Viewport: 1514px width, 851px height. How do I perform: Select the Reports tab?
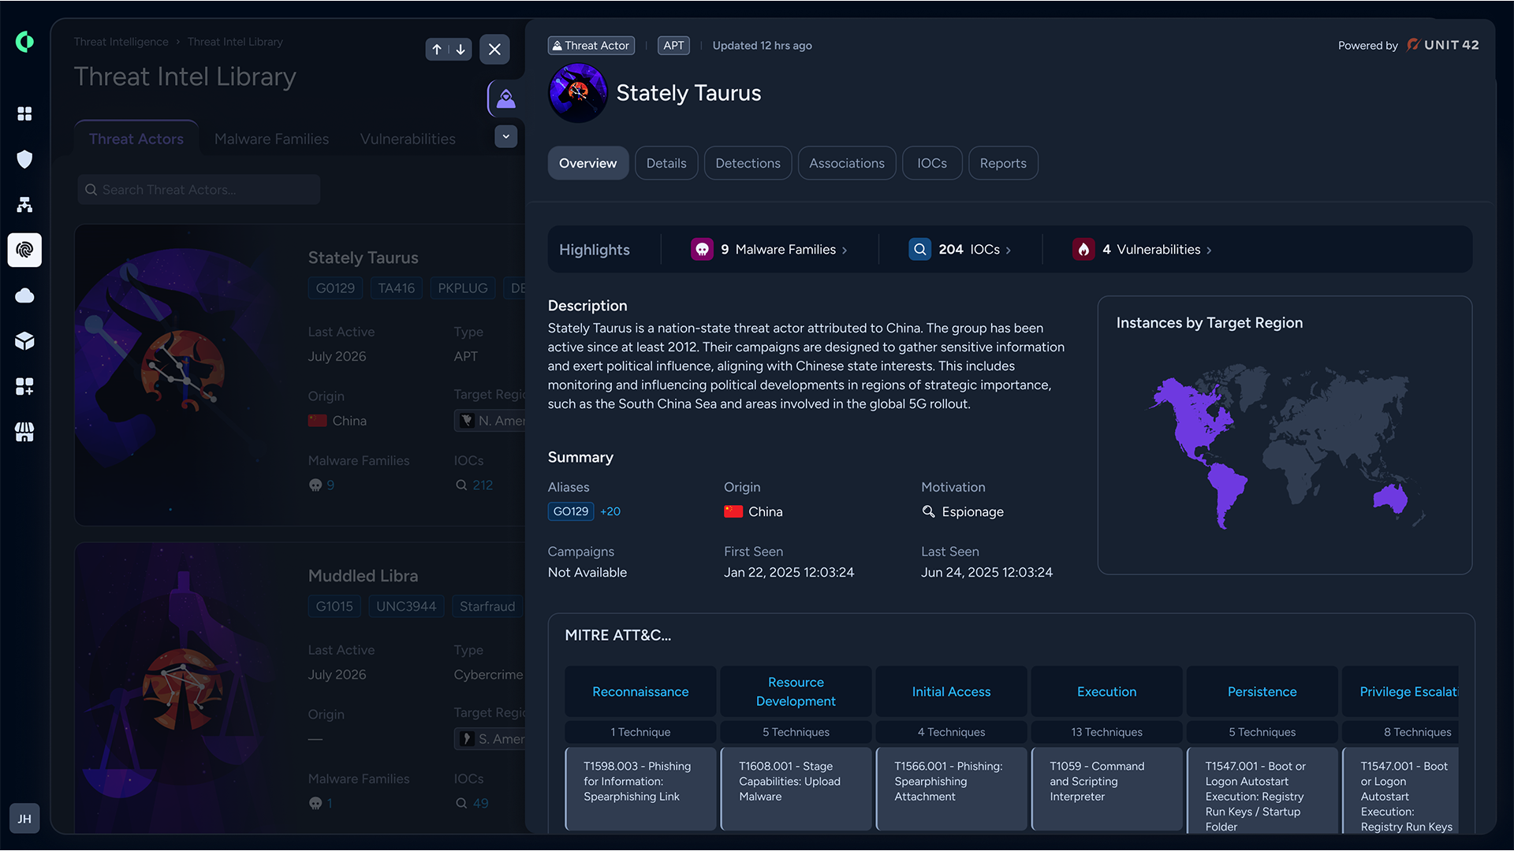[x=1003, y=163]
